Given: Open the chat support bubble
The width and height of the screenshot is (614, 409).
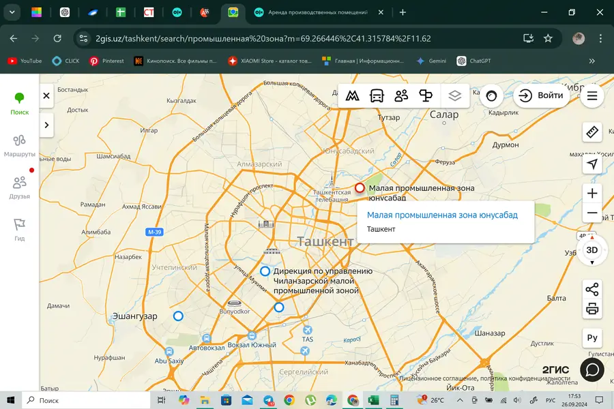Looking at the screenshot, I should pos(592,369).
